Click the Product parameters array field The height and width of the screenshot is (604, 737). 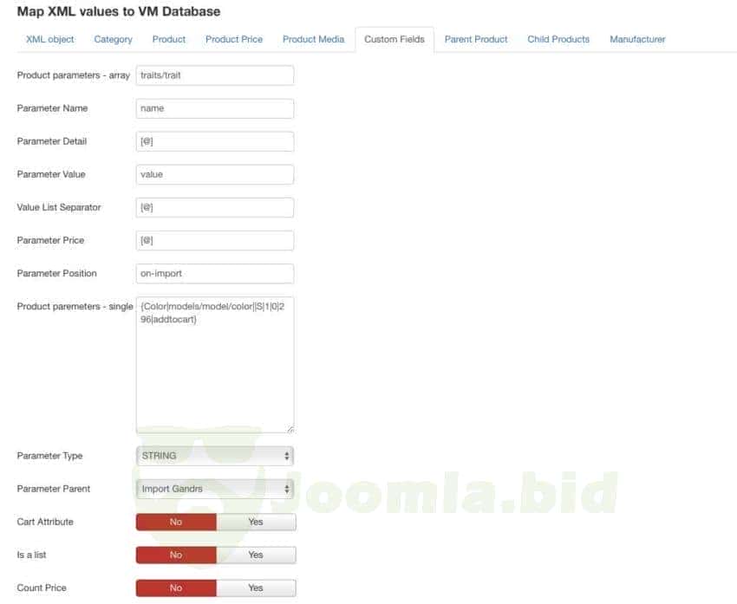coord(215,75)
